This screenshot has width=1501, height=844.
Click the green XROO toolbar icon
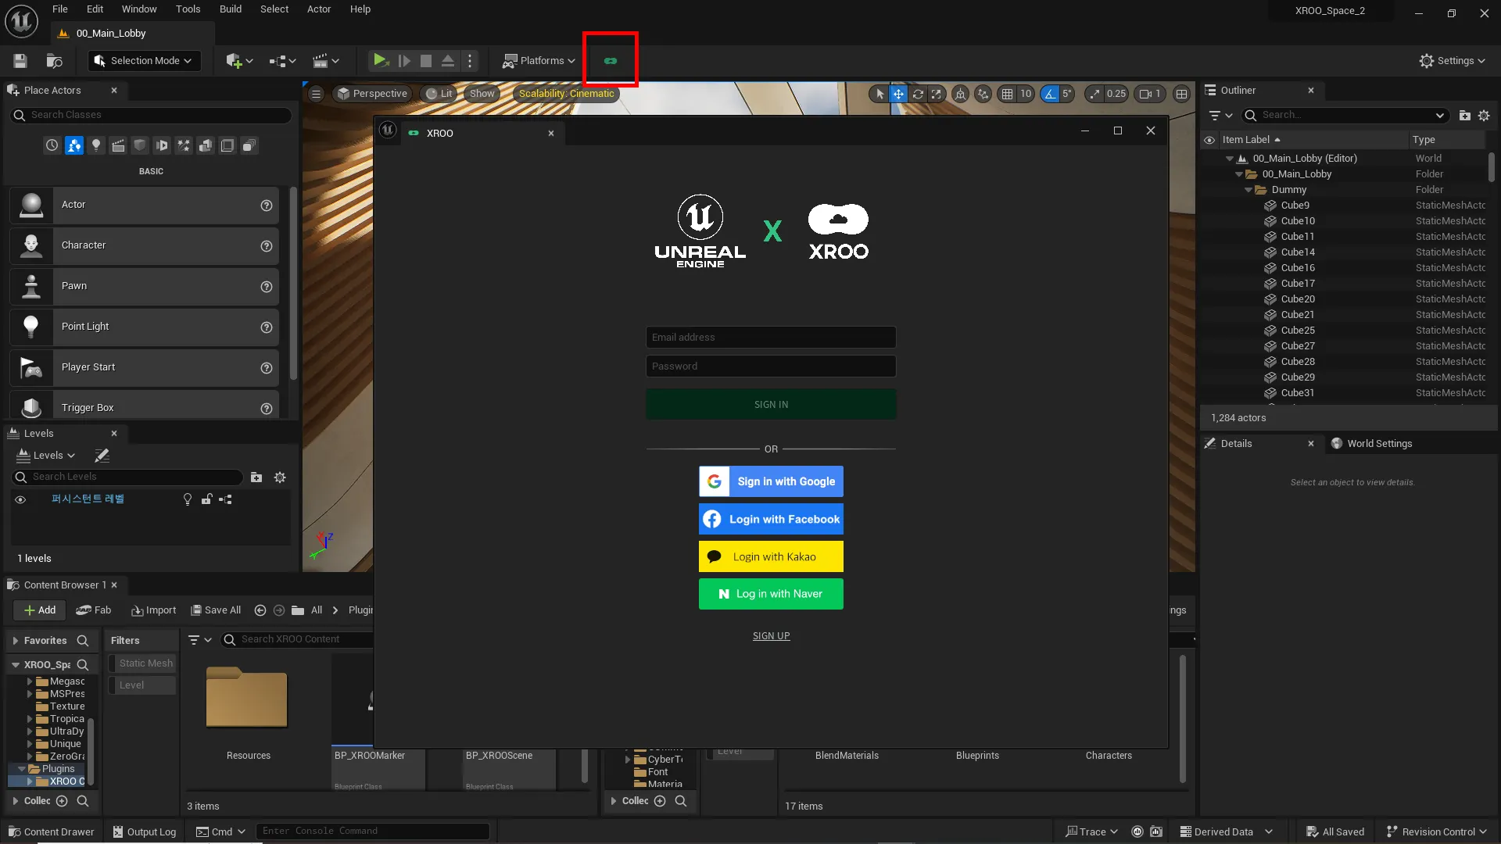[x=611, y=61]
